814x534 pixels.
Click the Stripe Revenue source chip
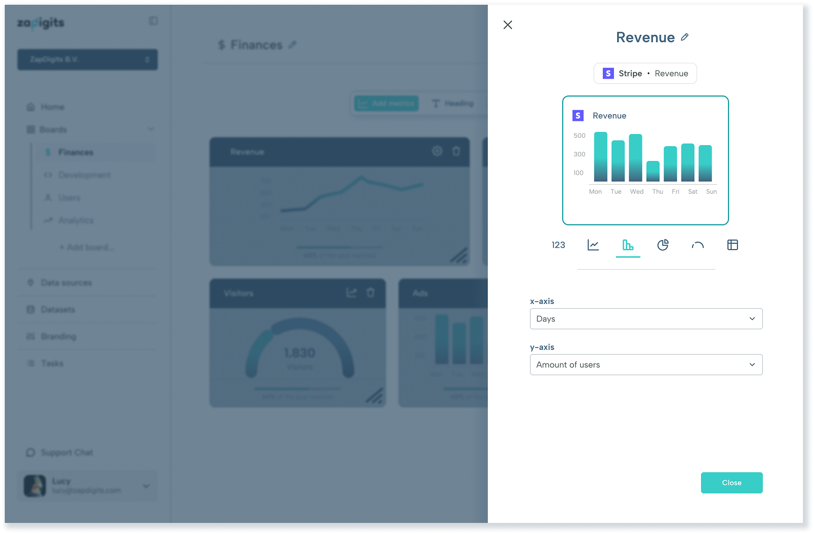click(645, 73)
